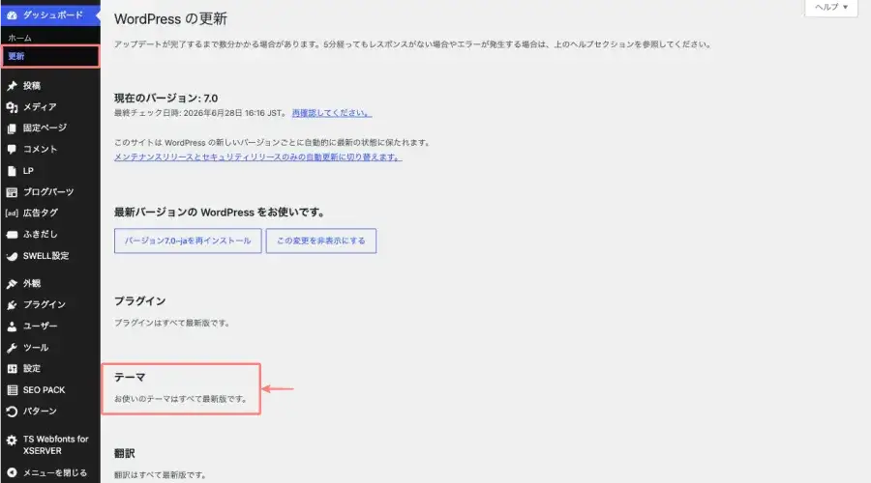This screenshot has height=483, width=871.
Task: Click the speech bubble icon beside コメント
Action: tap(12, 149)
